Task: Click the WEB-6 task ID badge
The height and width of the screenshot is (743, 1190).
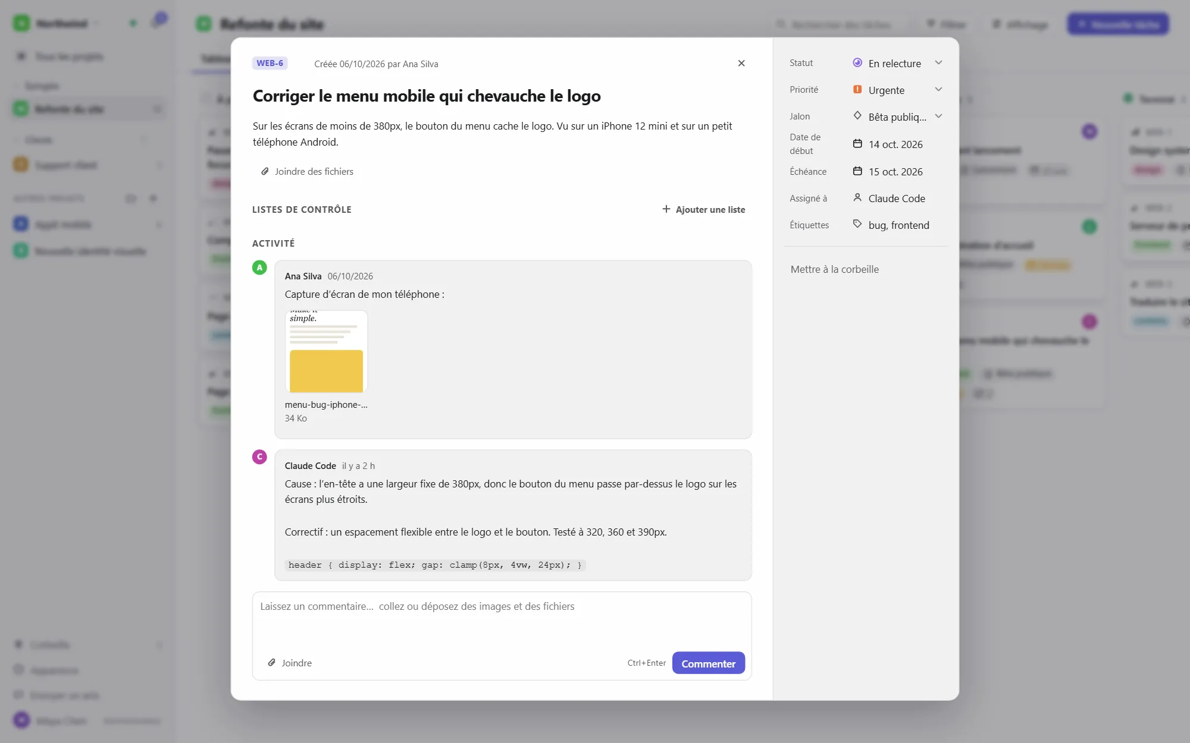Action: click(270, 63)
